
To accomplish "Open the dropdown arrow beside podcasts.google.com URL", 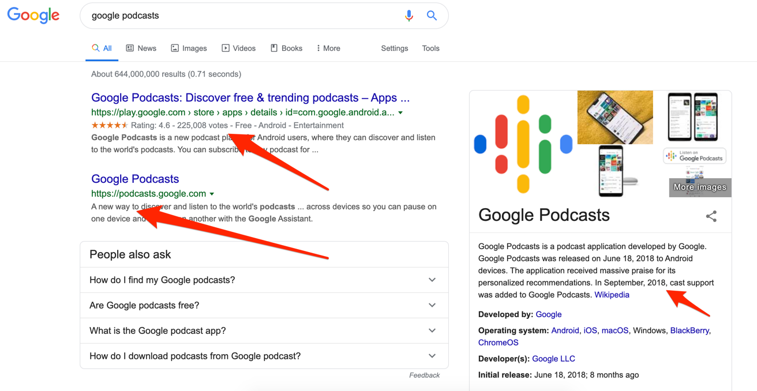I will [x=212, y=194].
